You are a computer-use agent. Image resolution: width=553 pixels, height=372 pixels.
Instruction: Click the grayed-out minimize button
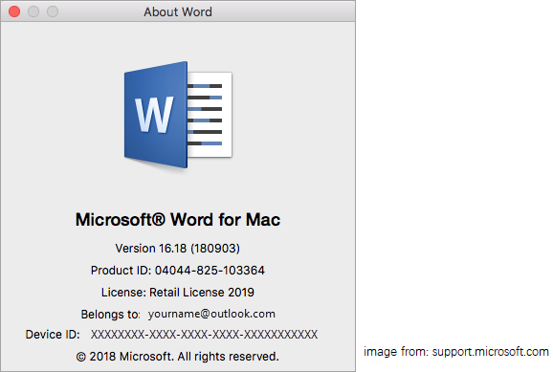coord(33,11)
